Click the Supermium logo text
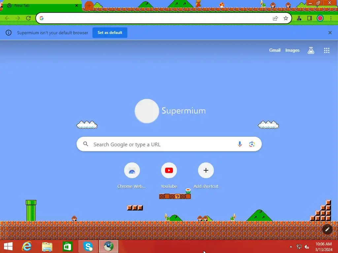Viewport: 338px width, 253px height. pos(184,111)
